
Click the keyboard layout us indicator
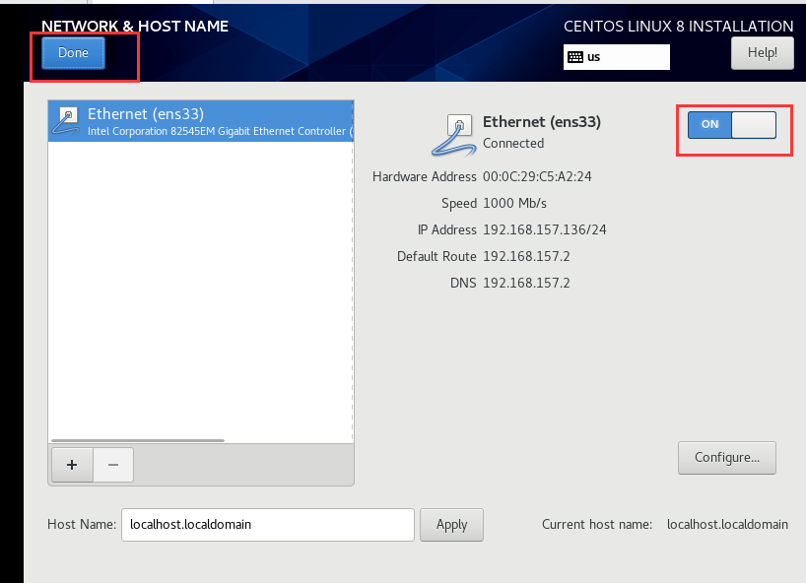pyautogui.click(x=616, y=57)
